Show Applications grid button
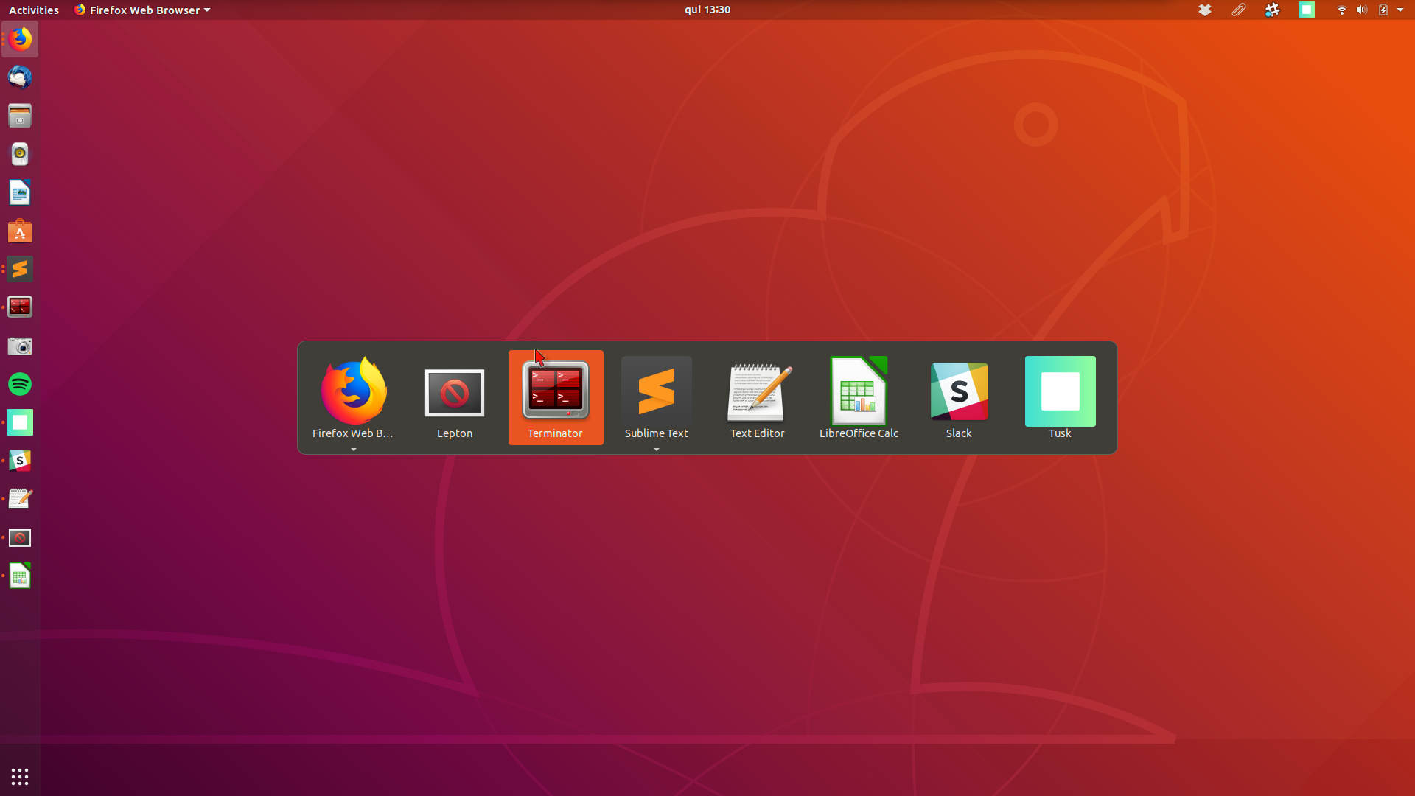Screen dimensions: 1415x796 click(x=20, y=776)
